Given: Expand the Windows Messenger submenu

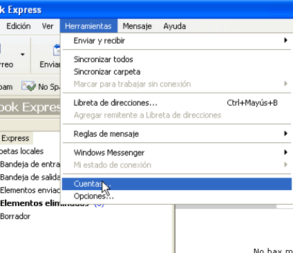Looking at the screenshot, I should pos(177,153).
